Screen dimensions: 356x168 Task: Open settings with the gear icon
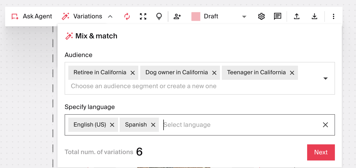(261, 16)
